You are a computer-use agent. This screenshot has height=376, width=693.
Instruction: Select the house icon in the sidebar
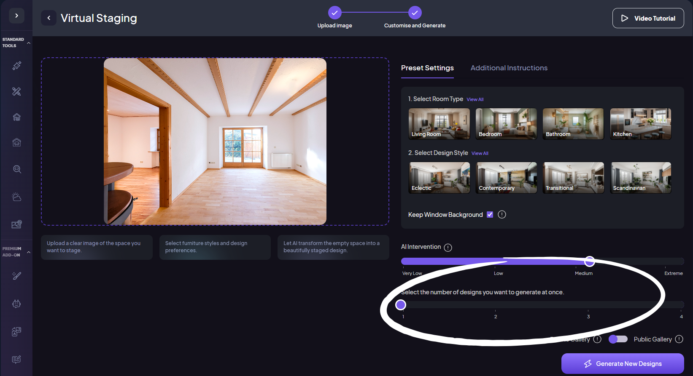pyautogui.click(x=16, y=117)
